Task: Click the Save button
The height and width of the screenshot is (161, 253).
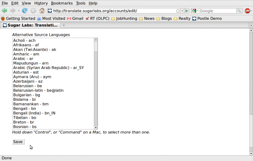Action: (x=18, y=142)
